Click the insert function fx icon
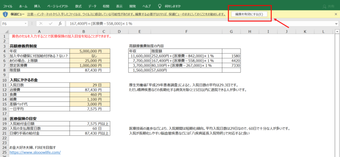Image resolution: width=340 pixels, height=157 pixels. (60, 23)
